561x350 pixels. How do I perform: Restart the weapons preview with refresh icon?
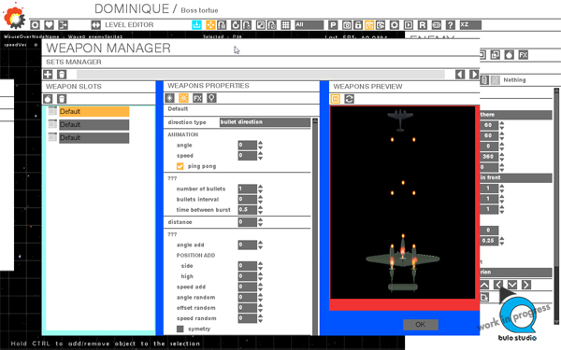[x=349, y=99]
